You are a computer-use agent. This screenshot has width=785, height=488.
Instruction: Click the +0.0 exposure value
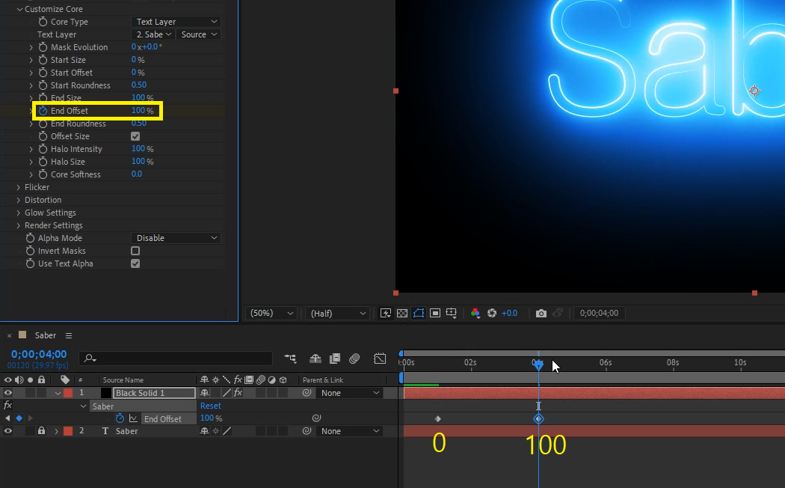coord(509,313)
